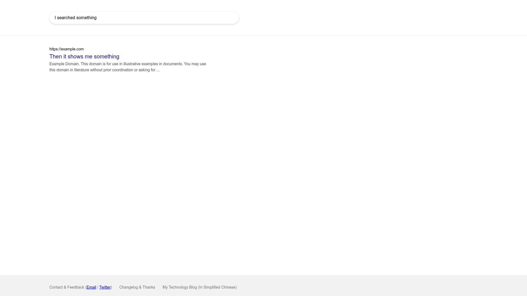The image size is (527, 296).
Task: Click 'prior coordination' in the result snippet
Action: tap(118, 70)
